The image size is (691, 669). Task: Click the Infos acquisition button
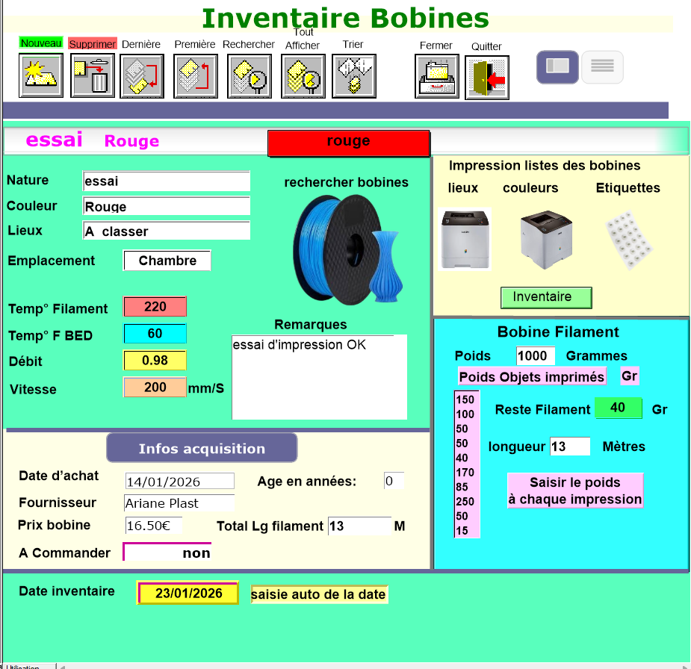202,448
